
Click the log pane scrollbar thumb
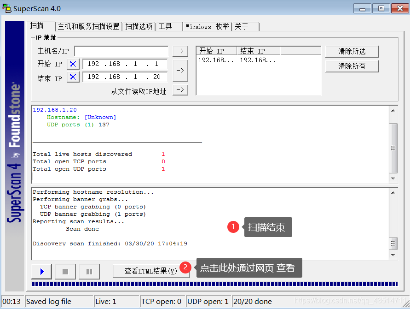pos(393,244)
